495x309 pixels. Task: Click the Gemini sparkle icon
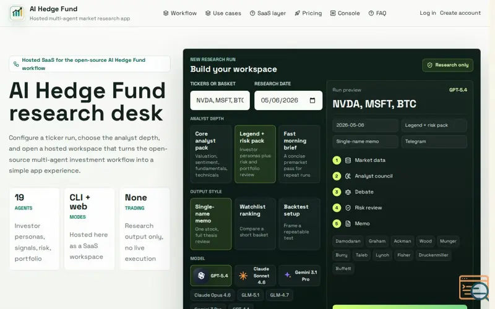coord(287,275)
